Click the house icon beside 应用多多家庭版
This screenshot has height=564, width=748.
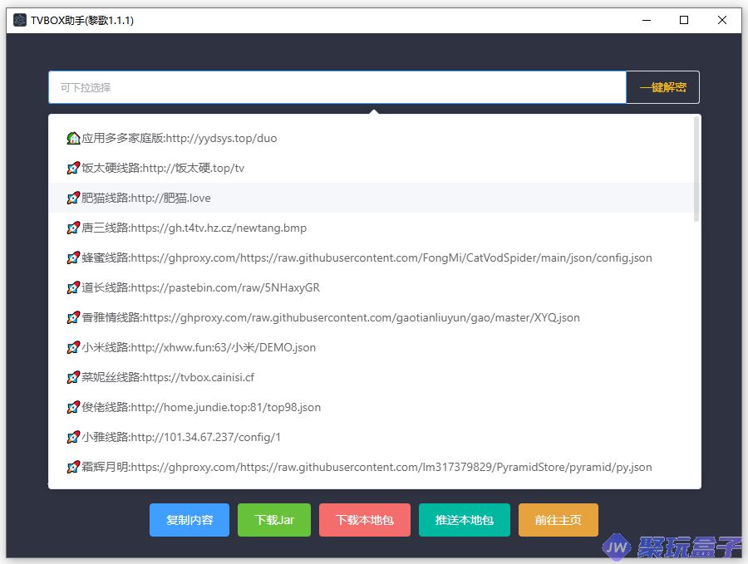point(73,138)
